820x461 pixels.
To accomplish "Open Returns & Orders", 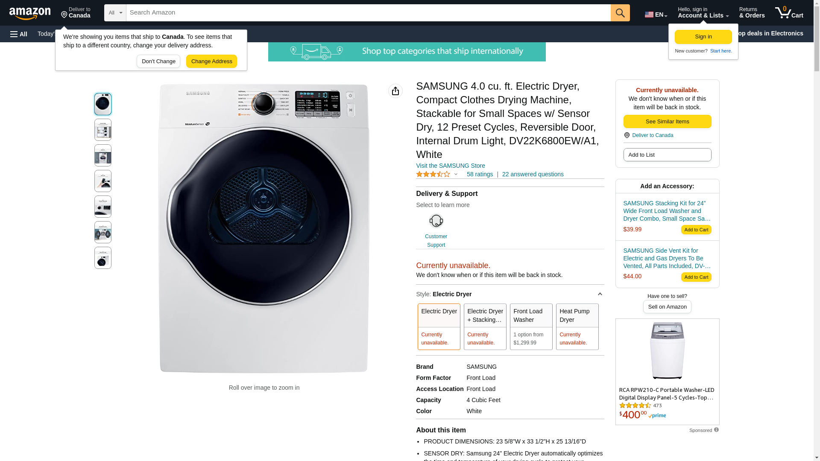I will click(752, 13).
